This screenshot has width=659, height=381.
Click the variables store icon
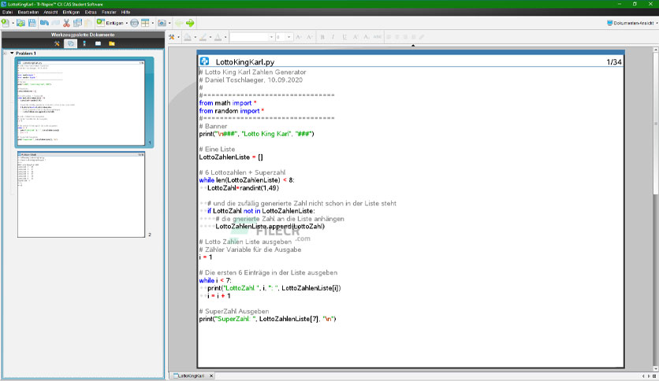pos(135,23)
